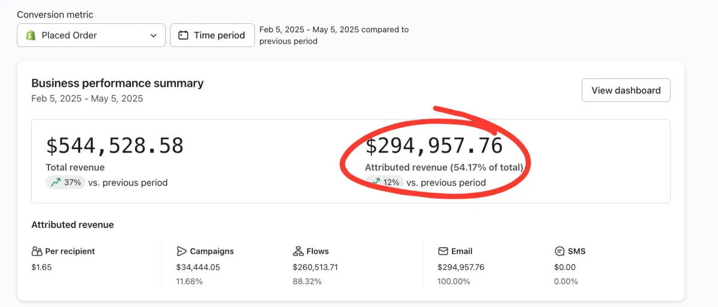
Task: Open the Placed Order conversion metric selector
Action: 91,35
